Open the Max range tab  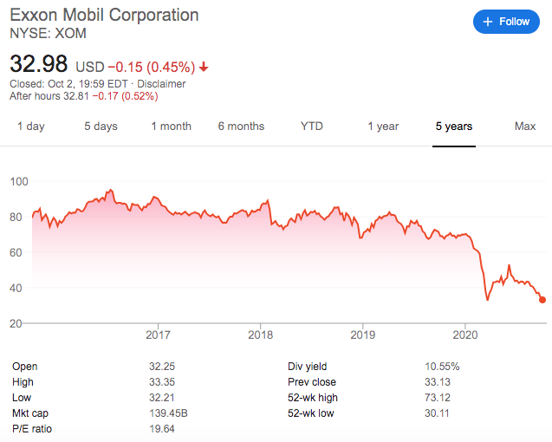pyautogui.click(x=525, y=126)
